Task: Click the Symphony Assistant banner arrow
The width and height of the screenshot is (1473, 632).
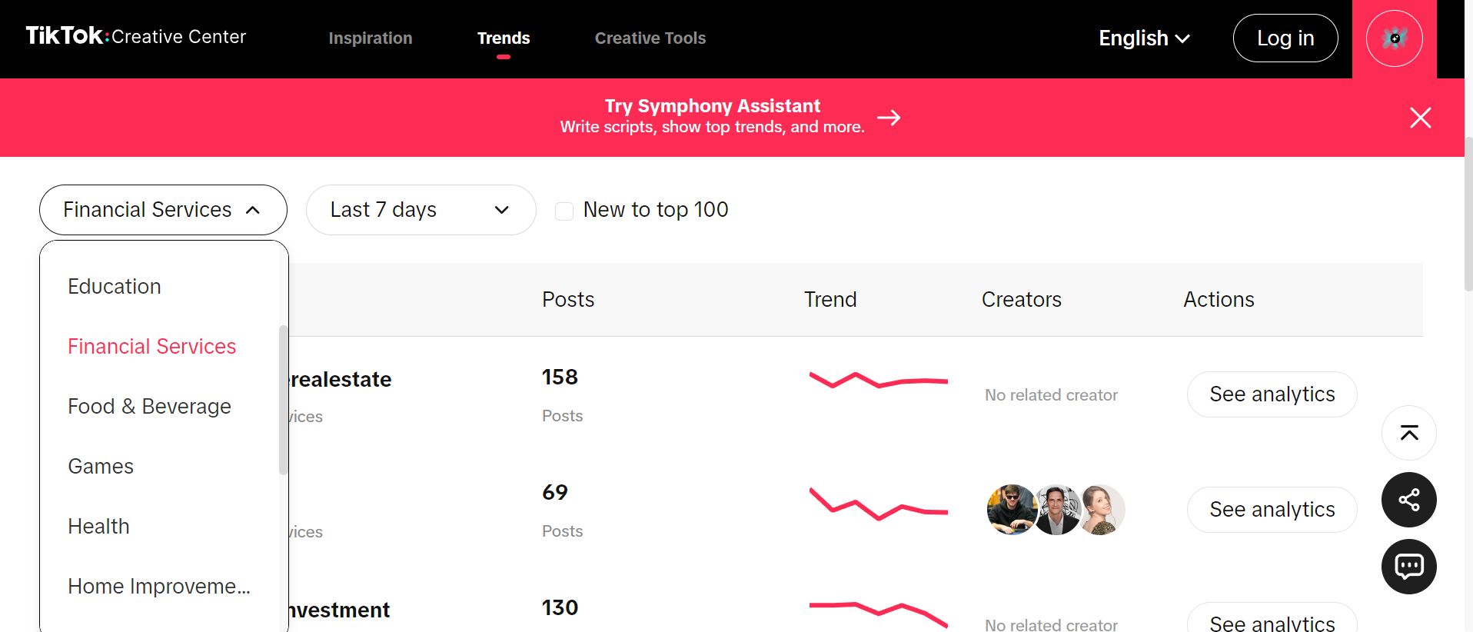Action: pyautogui.click(x=889, y=118)
